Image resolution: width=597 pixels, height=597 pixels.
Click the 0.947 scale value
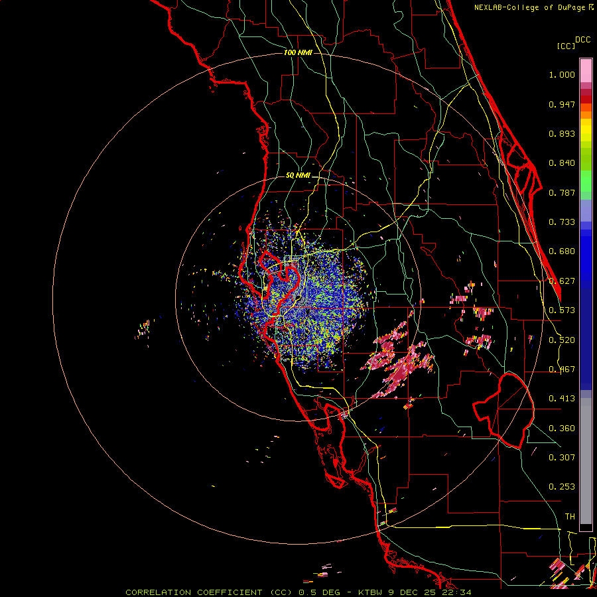pos(562,104)
